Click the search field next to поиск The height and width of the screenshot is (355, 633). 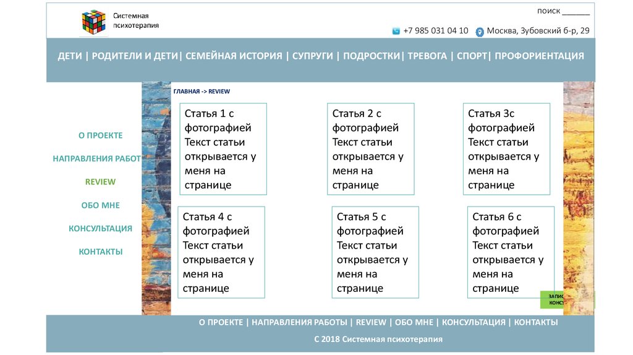pyautogui.click(x=576, y=11)
